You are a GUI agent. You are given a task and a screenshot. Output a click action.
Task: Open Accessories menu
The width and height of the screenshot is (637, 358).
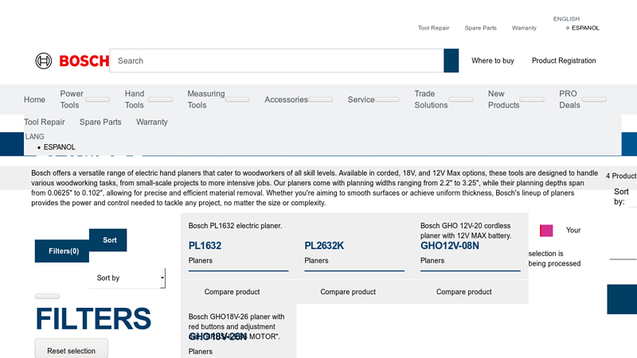[x=286, y=99]
